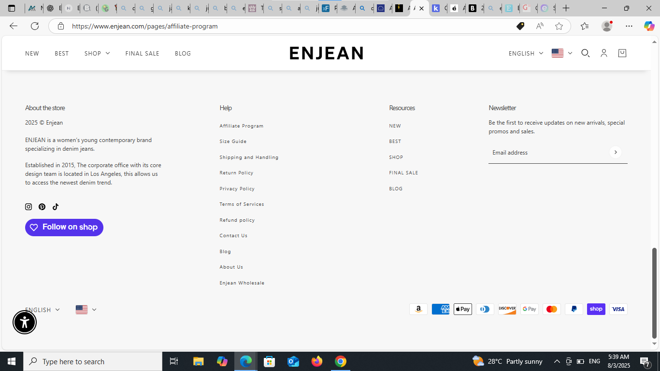The height and width of the screenshot is (371, 660).
Task: Open the shopping bag cart icon
Action: pyautogui.click(x=622, y=53)
